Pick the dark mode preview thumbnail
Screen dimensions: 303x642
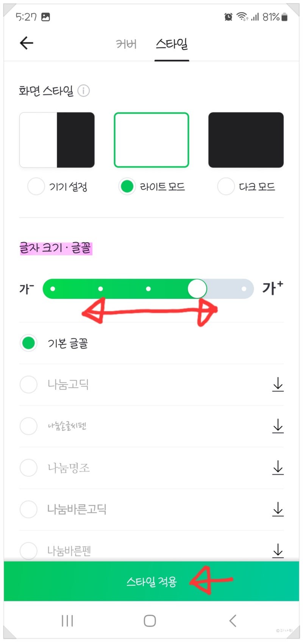(x=246, y=140)
